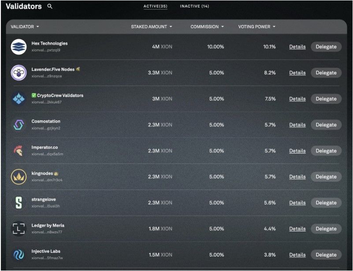This screenshot has width=353, height=271.
Task: Sort by the Voting Power column
Action: (256, 27)
